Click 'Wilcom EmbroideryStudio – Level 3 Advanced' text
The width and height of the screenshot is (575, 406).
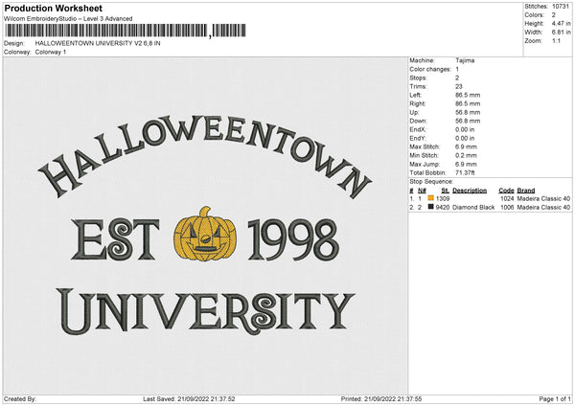(x=68, y=19)
